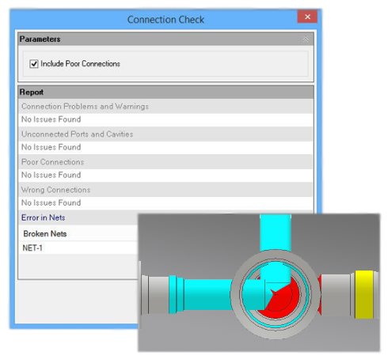The image size is (388, 363).
Task: Click the Include Poor Connections label text
Action: click(80, 64)
